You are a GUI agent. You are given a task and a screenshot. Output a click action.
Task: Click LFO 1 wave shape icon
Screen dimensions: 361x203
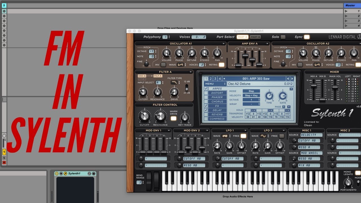coord(225,136)
